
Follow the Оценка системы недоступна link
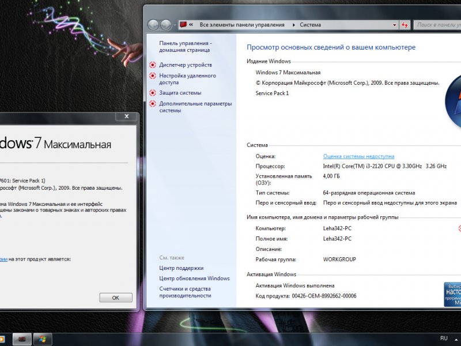pyautogui.click(x=358, y=156)
